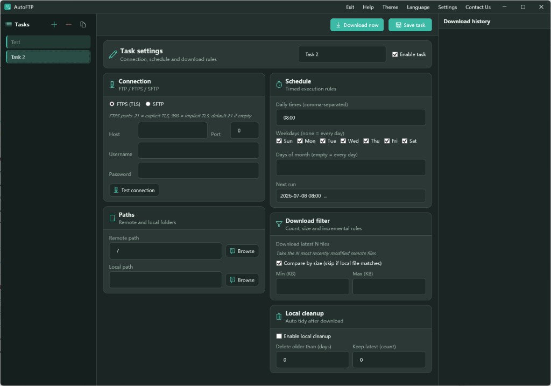
Task: Click the AutoFTP app logo icon
Action: (x=8, y=6)
